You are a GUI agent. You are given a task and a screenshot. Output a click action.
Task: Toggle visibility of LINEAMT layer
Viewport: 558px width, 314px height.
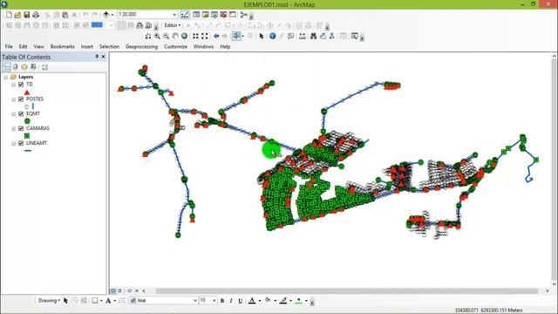21,143
